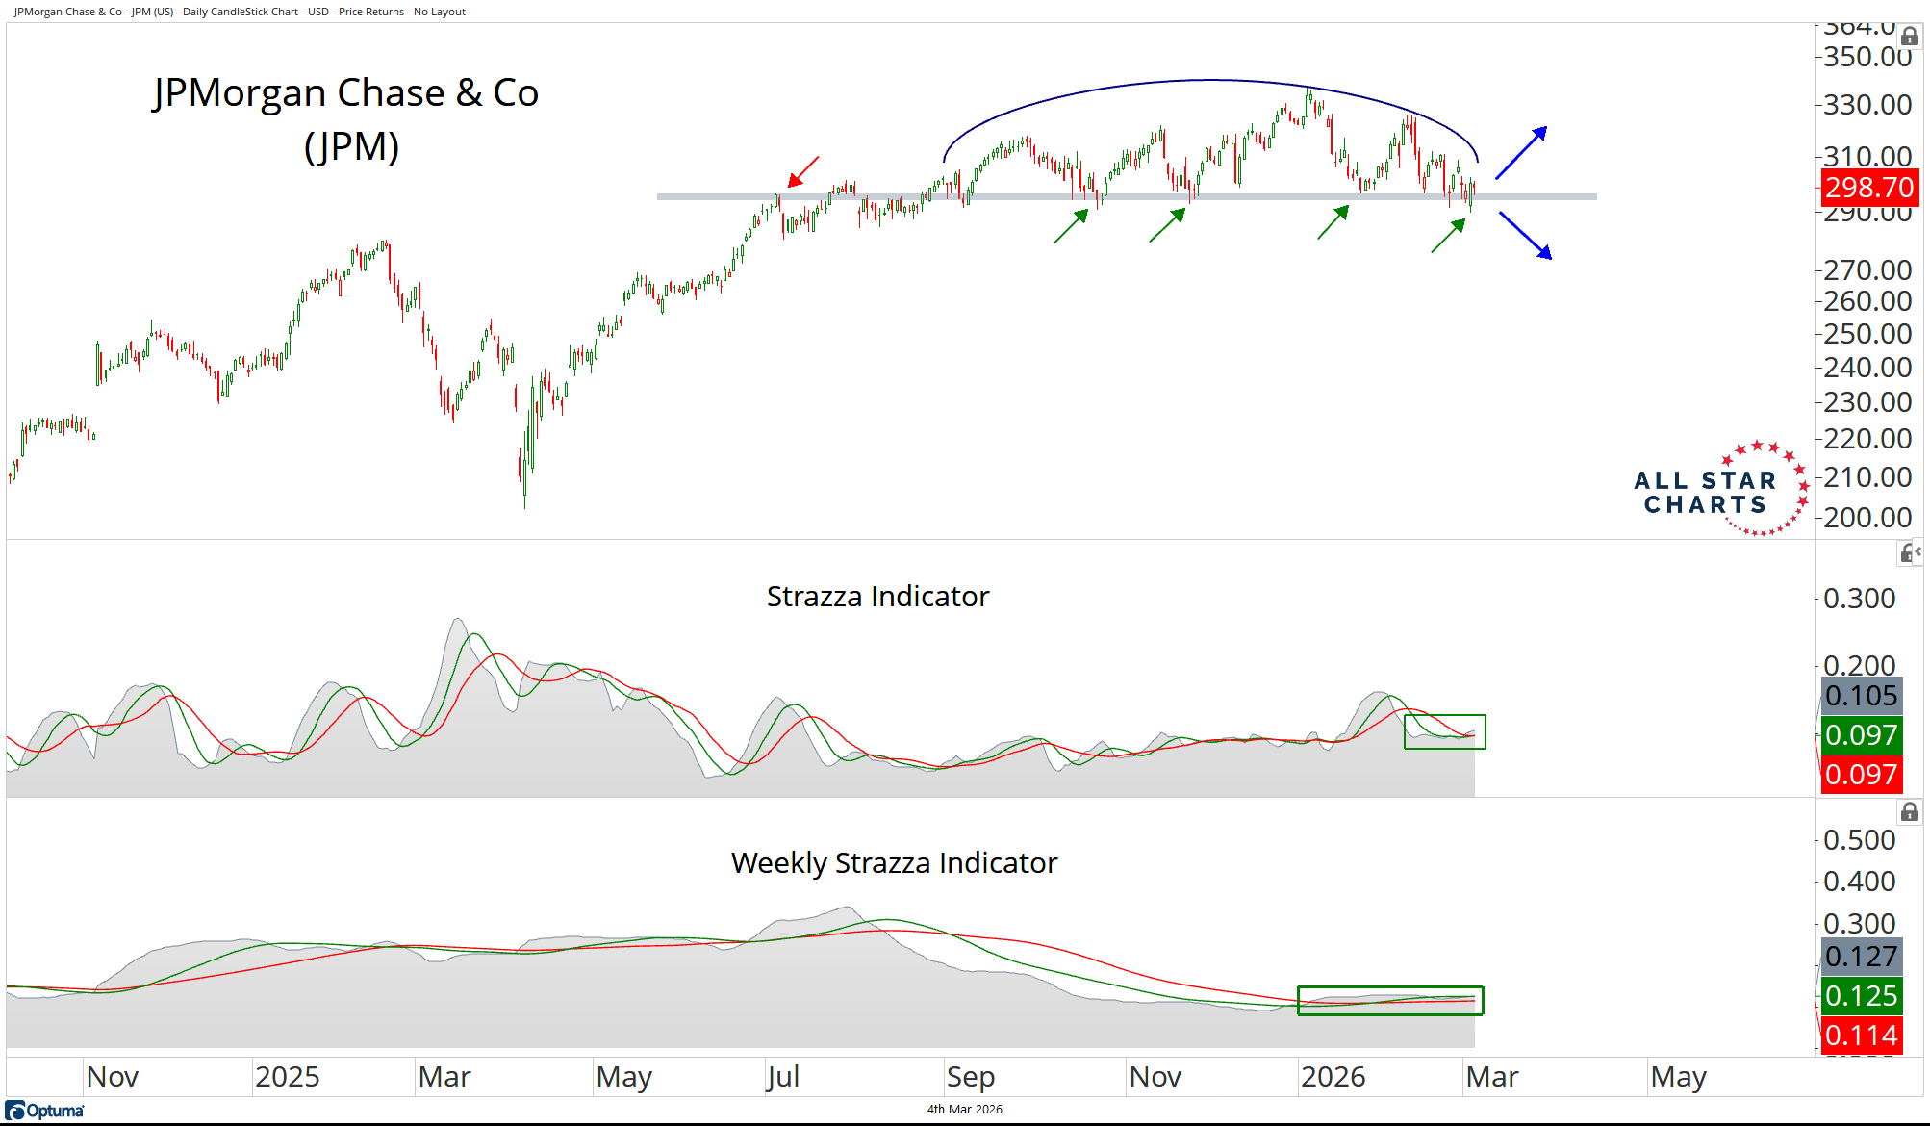The image size is (1930, 1126).
Task: Click the grey 0.105 Strazza value label
Action: coord(1861,696)
